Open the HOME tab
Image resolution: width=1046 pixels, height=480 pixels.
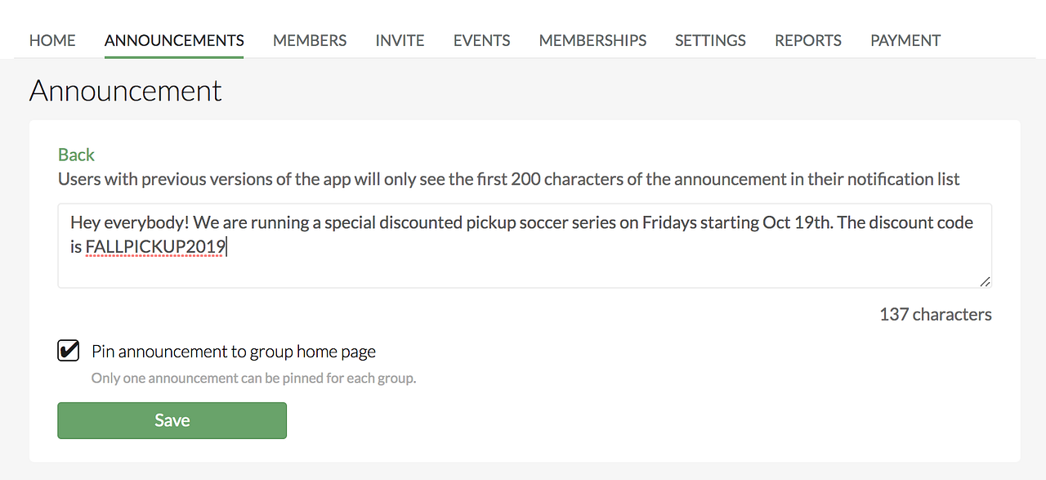coord(52,40)
